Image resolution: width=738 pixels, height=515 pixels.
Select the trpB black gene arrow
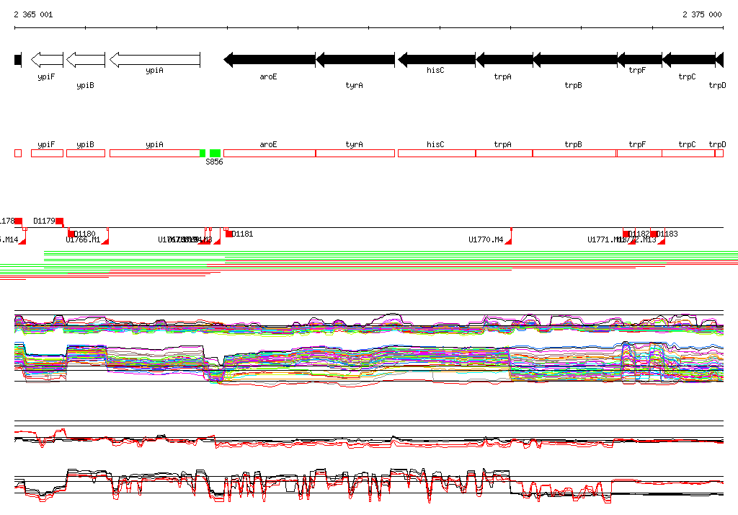point(575,59)
